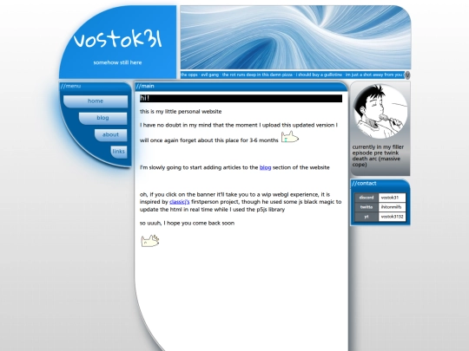
Task: Click the swirling blue banner image
Action: 295,37
